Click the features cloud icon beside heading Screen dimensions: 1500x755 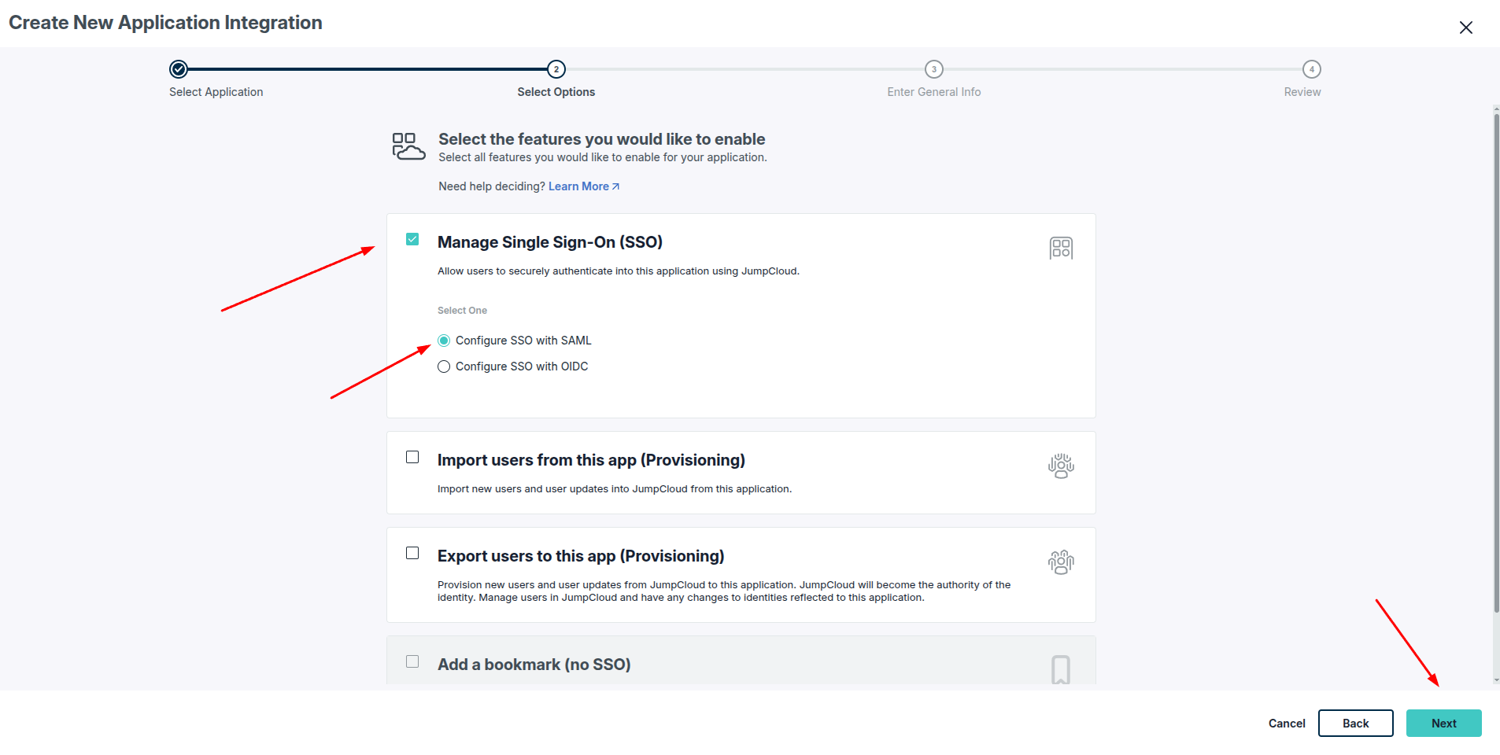click(408, 147)
